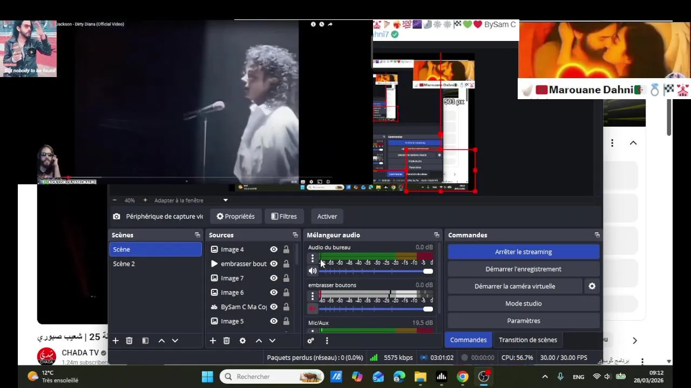Select Scène 2 in scenes list

click(x=155, y=264)
